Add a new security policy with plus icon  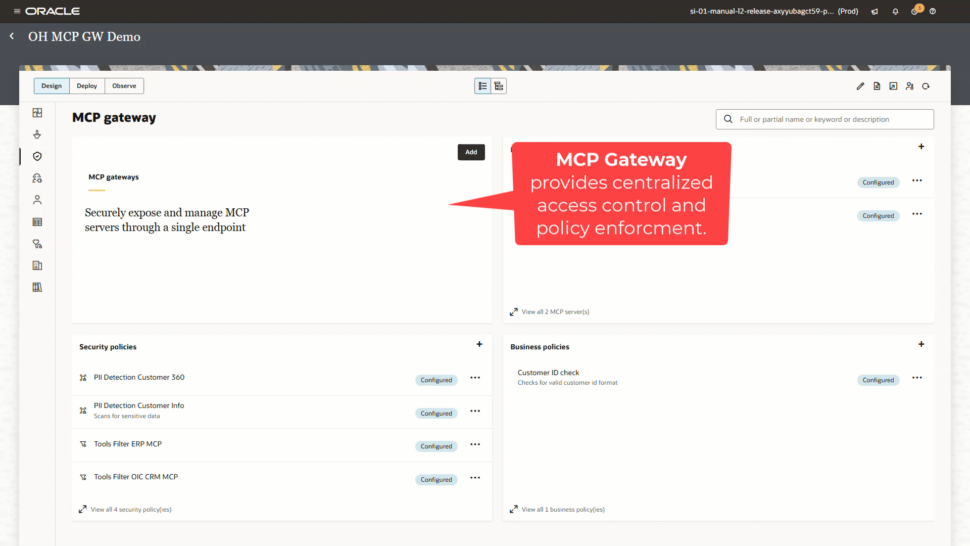point(479,344)
